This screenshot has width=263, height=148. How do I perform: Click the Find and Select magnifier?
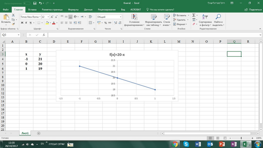pyautogui.click(x=218, y=17)
